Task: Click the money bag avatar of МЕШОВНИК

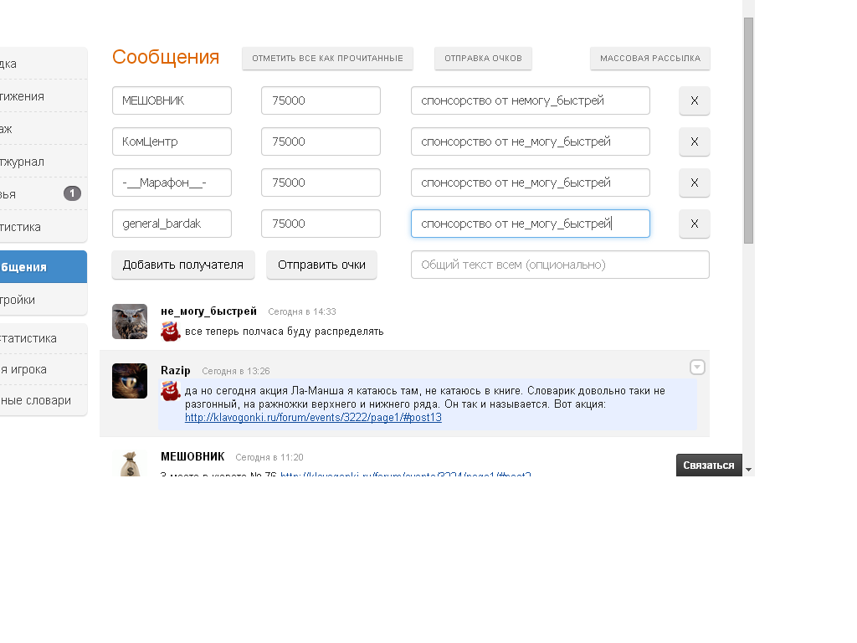Action: tap(130, 463)
